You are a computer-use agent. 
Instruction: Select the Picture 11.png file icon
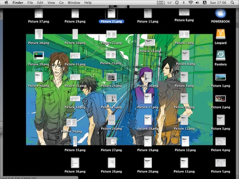(184, 120)
